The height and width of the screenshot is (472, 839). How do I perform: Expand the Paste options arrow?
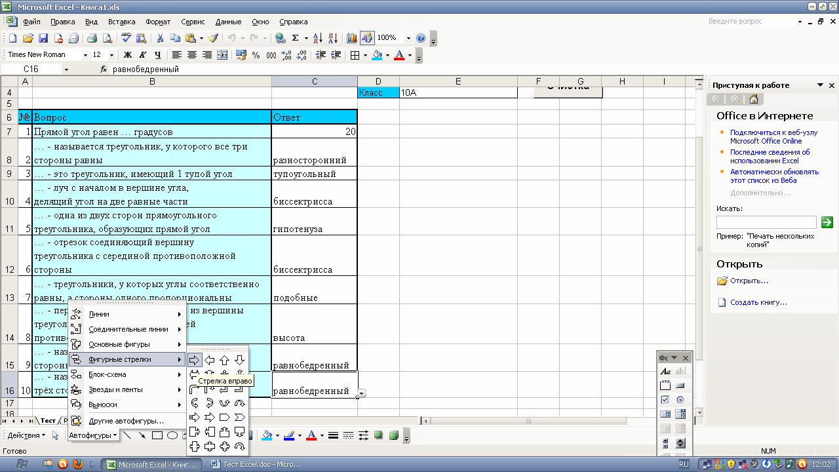pyautogui.click(x=201, y=38)
